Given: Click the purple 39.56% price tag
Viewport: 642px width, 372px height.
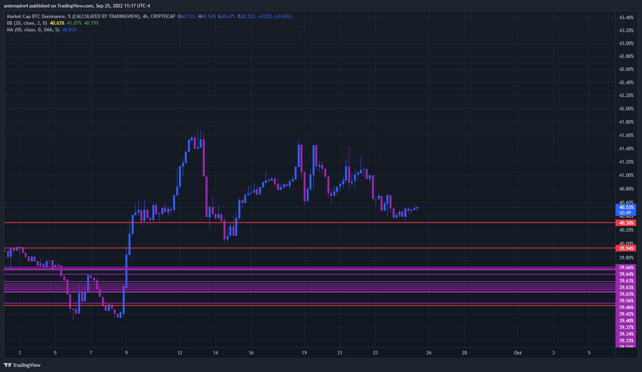Looking at the screenshot, I should click(x=626, y=301).
